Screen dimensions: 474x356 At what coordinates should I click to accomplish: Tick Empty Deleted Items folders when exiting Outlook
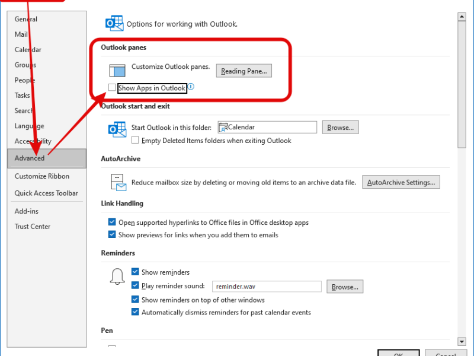coord(135,140)
